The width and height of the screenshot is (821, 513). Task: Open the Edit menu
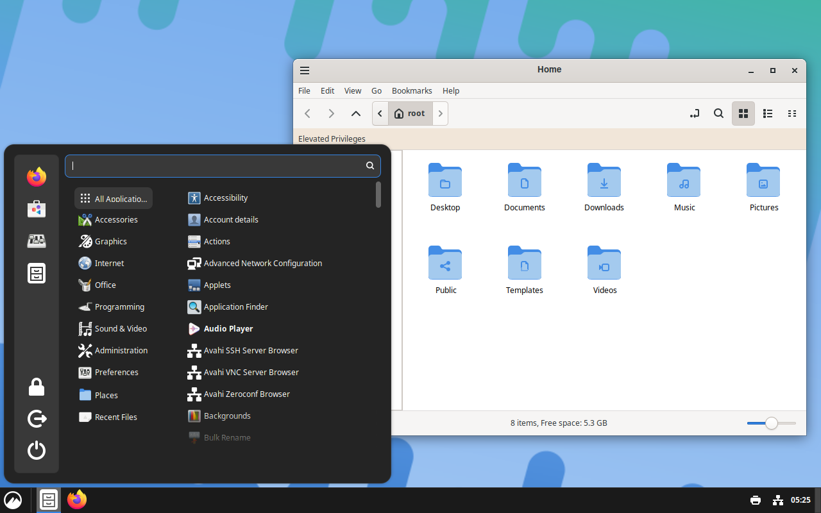point(327,91)
